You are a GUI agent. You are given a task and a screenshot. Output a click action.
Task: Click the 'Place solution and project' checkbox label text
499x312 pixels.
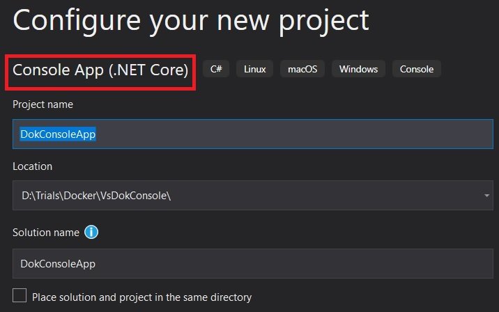[x=141, y=297]
